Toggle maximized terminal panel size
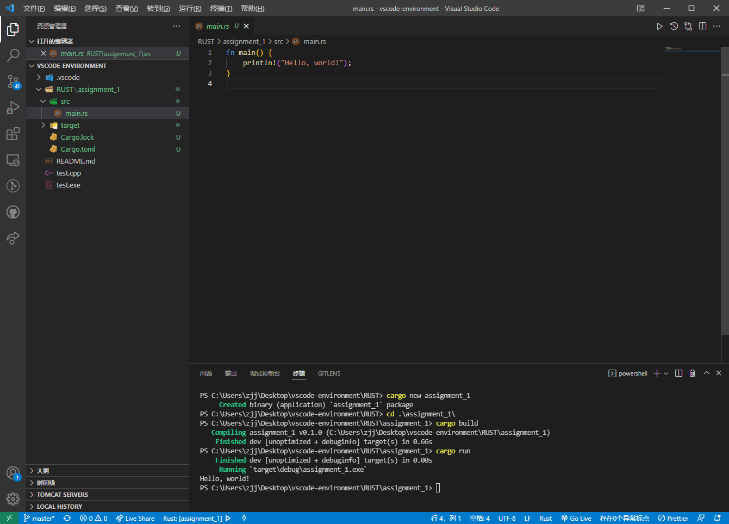Image resolution: width=729 pixels, height=524 pixels. 707,373
